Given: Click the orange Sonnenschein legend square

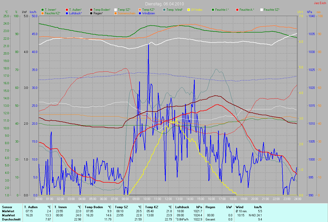Looking at the screenshot, I should click(x=116, y=13).
